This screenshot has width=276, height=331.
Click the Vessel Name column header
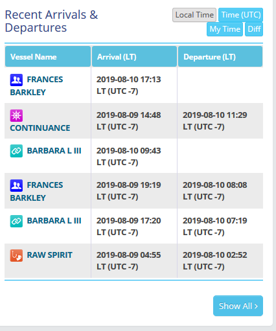[x=48, y=56]
